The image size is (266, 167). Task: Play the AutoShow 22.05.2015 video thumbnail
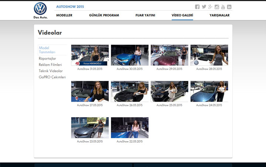(x=129, y=128)
